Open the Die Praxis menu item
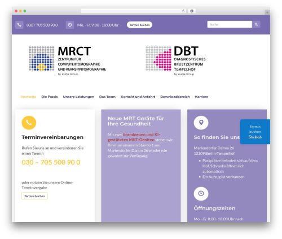The image size is (282, 239). (50, 97)
